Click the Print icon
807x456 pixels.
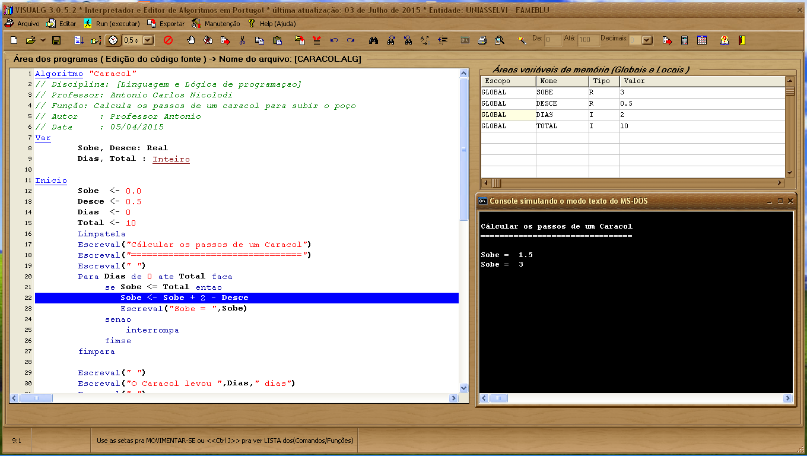point(483,40)
